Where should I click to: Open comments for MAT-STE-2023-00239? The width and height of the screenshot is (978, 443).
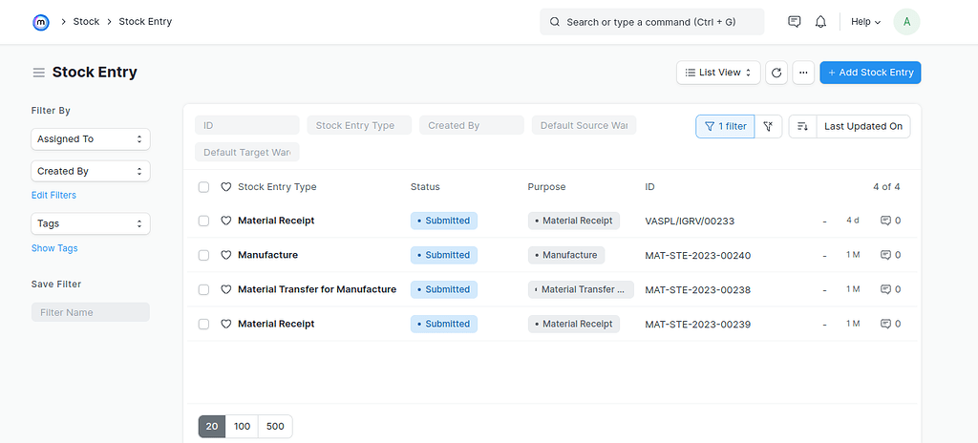click(x=890, y=324)
